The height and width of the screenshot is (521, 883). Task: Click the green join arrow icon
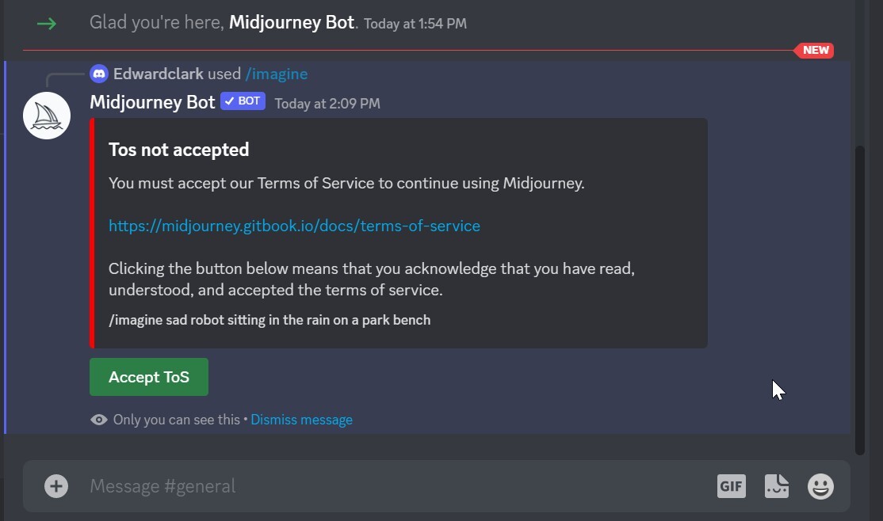(x=47, y=23)
